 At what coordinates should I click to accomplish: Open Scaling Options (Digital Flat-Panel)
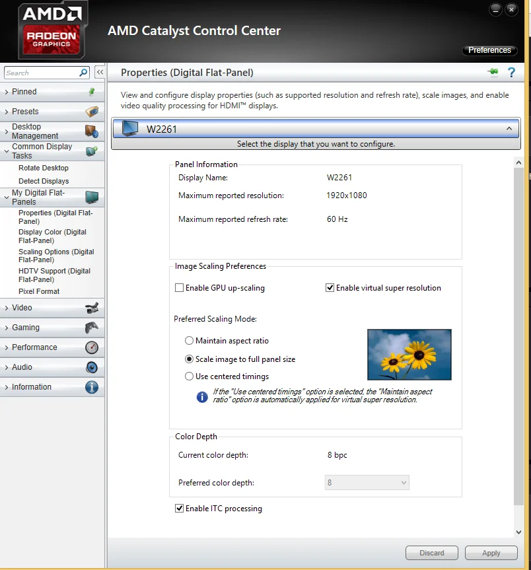point(56,256)
